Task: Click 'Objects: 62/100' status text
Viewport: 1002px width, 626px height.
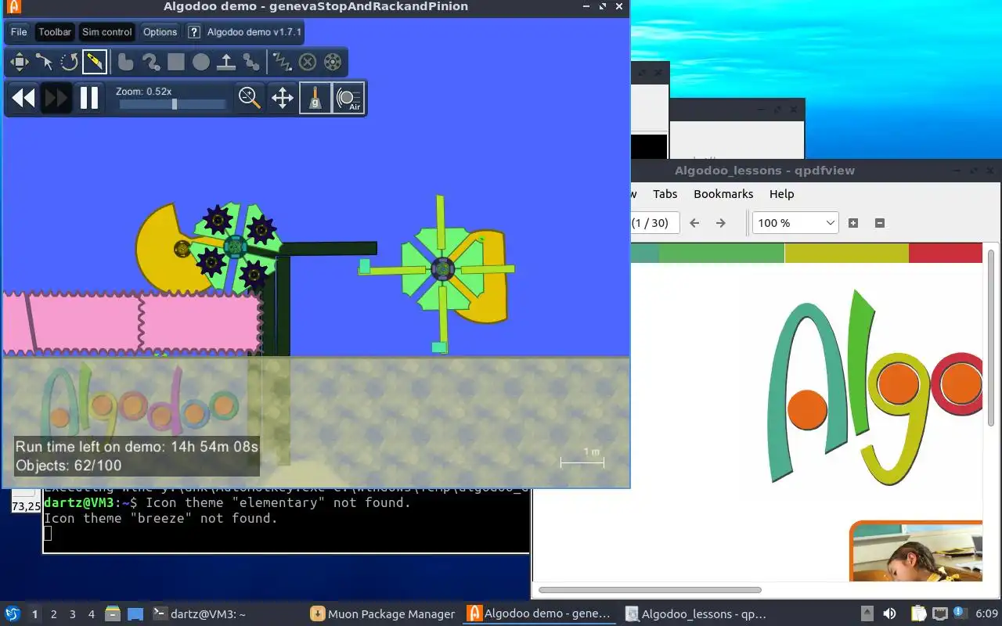Action: pyautogui.click(x=69, y=465)
